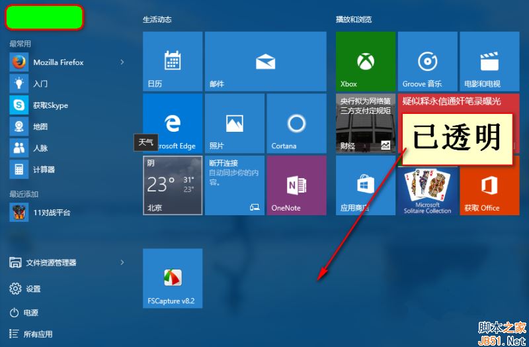Open the 北京 weather tile
The width and height of the screenshot is (529, 347).
[x=173, y=185]
